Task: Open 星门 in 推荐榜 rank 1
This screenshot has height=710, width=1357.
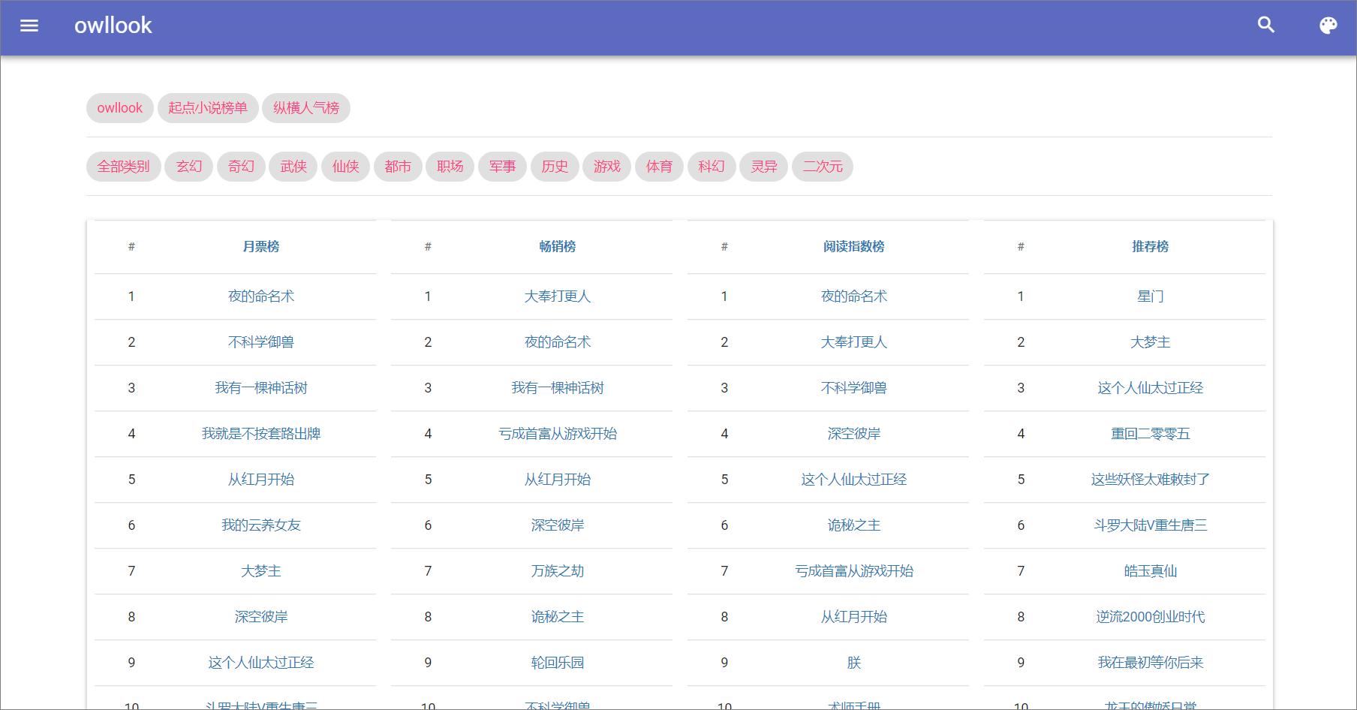Action: coord(1151,296)
